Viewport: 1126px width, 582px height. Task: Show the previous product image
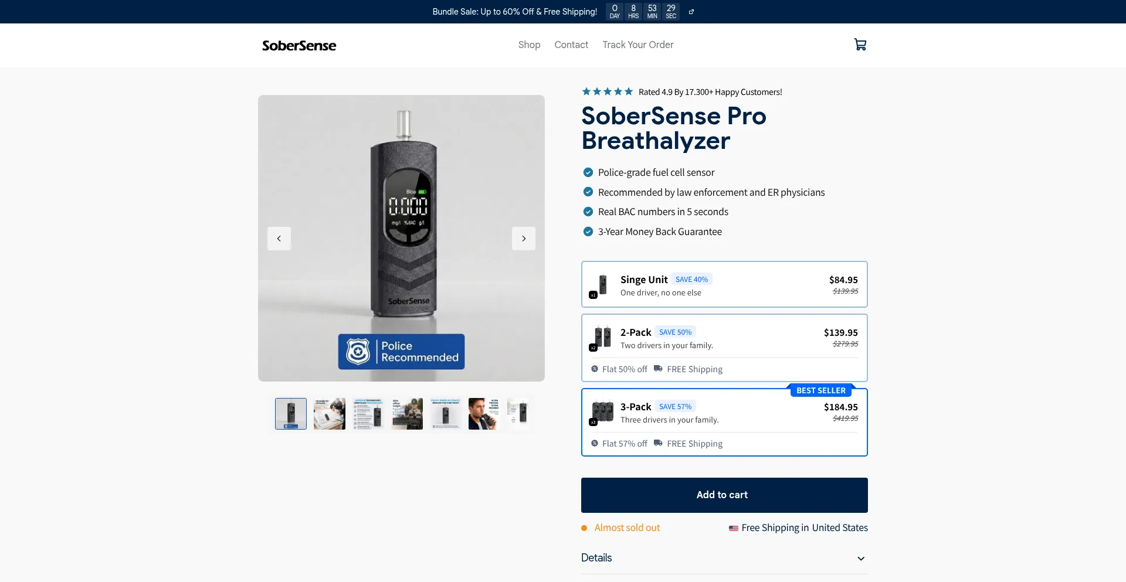(x=279, y=239)
